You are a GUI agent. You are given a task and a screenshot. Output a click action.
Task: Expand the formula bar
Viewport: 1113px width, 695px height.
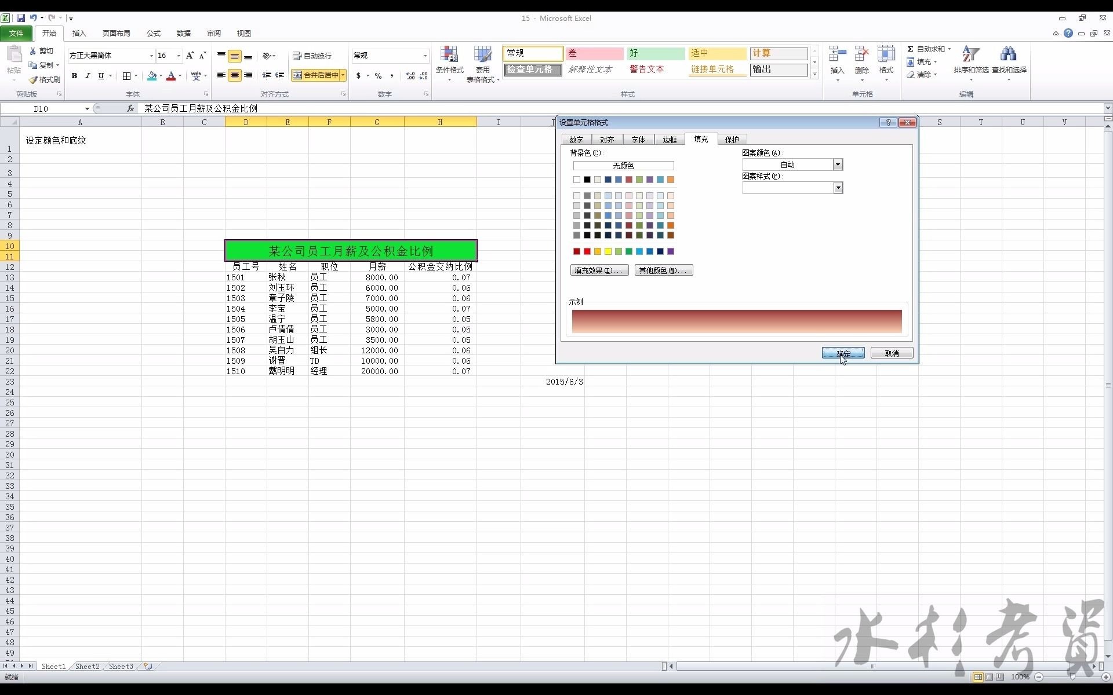pos(1108,108)
